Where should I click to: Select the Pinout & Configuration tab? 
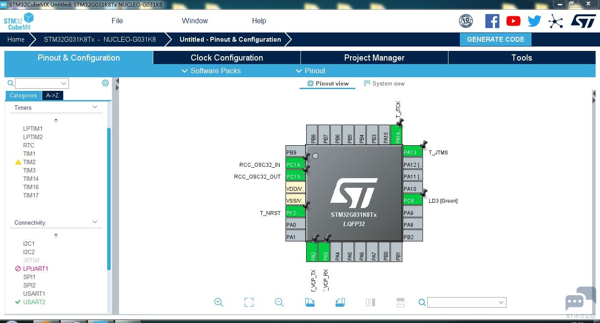click(x=79, y=57)
